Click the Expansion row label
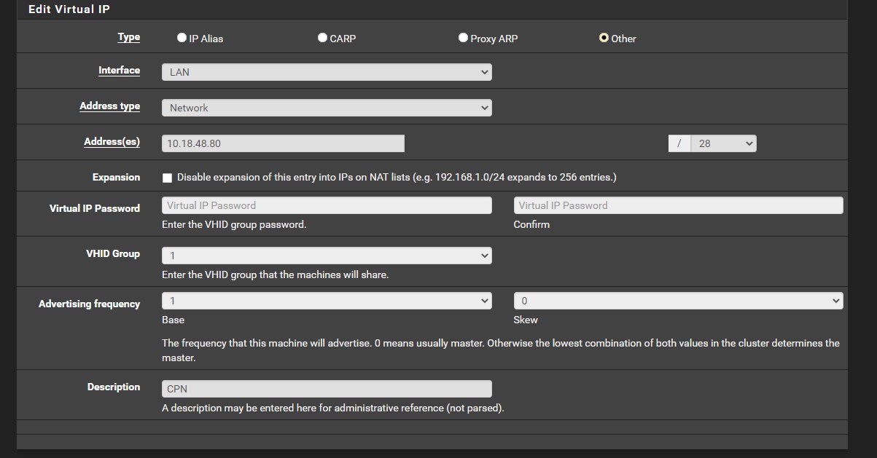This screenshot has height=458, width=877. click(117, 177)
